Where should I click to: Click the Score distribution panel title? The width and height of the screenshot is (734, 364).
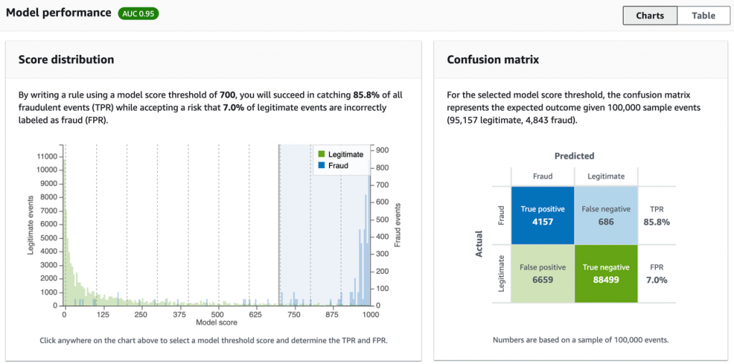point(66,60)
